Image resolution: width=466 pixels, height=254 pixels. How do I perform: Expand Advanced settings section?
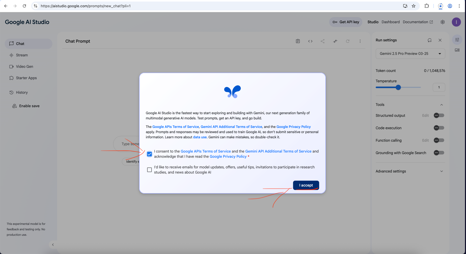tap(410, 171)
